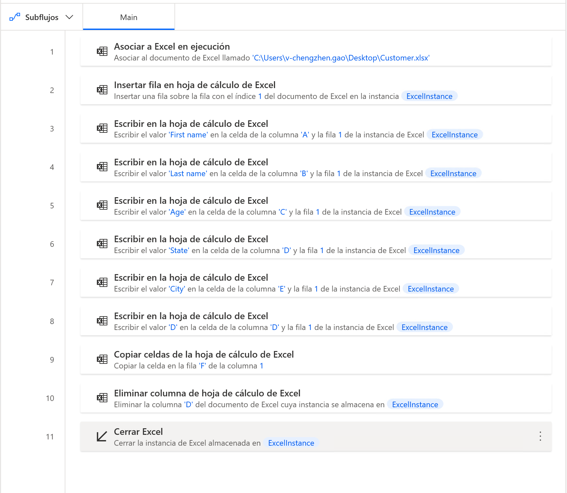
Task: Click Excel icon of the 'State' write action
Action: click(x=102, y=244)
